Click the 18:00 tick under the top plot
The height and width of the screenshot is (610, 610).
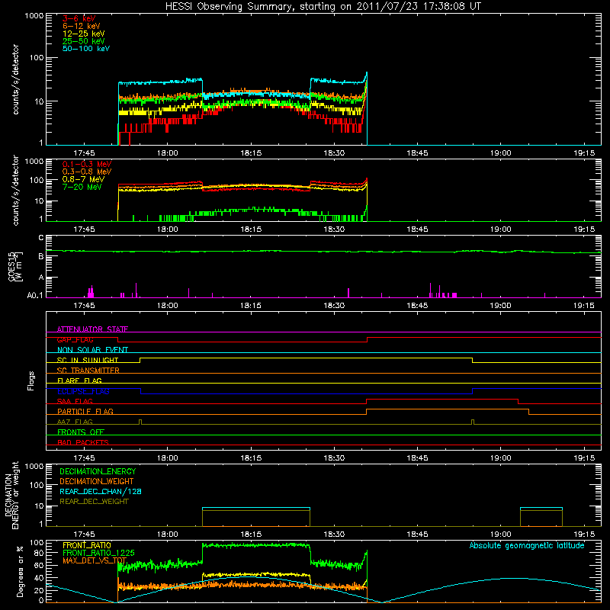click(x=167, y=153)
